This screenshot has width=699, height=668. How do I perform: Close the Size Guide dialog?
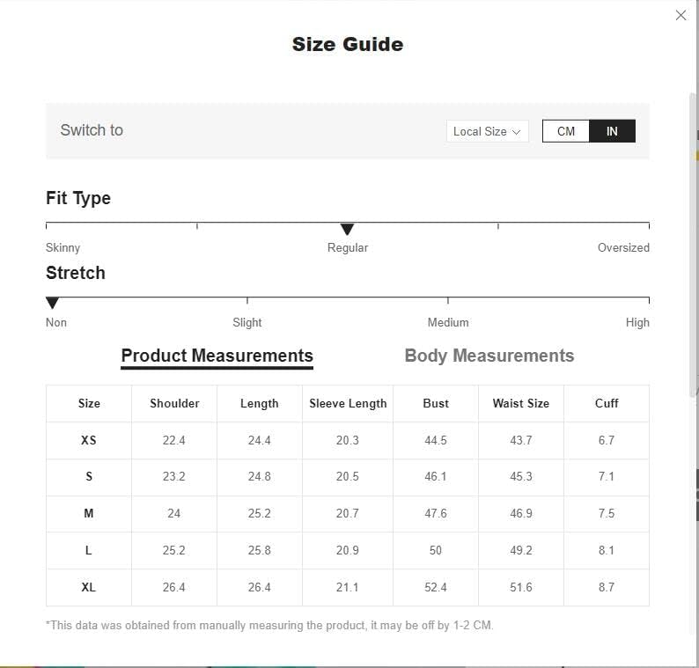(681, 16)
